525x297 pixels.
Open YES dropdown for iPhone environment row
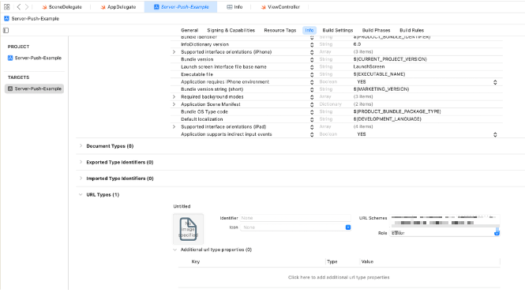coord(495,82)
